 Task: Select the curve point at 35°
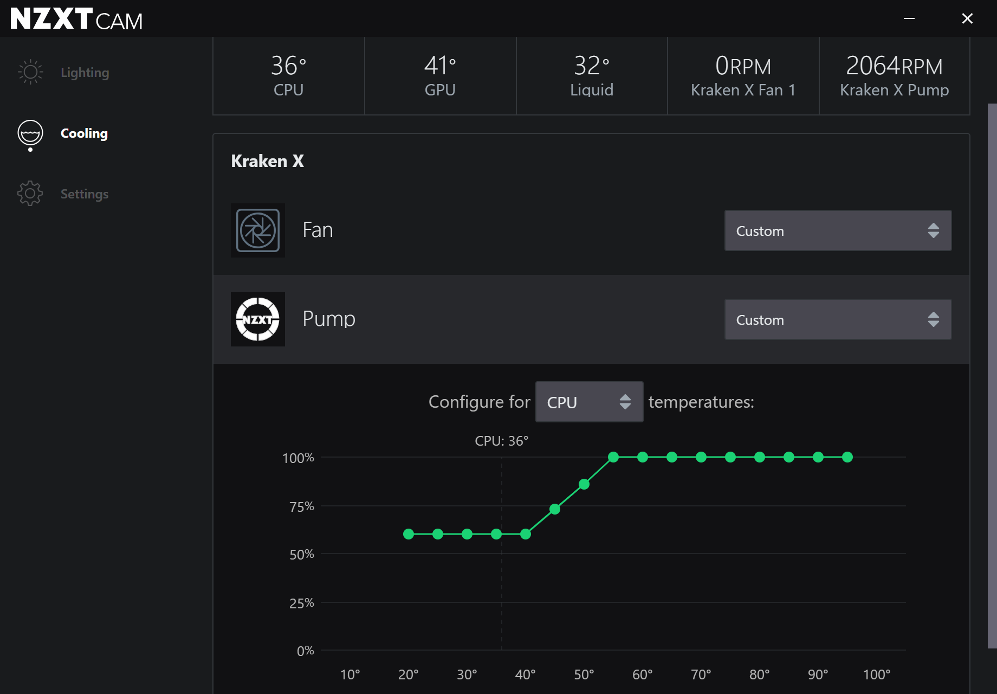[x=496, y=534]
